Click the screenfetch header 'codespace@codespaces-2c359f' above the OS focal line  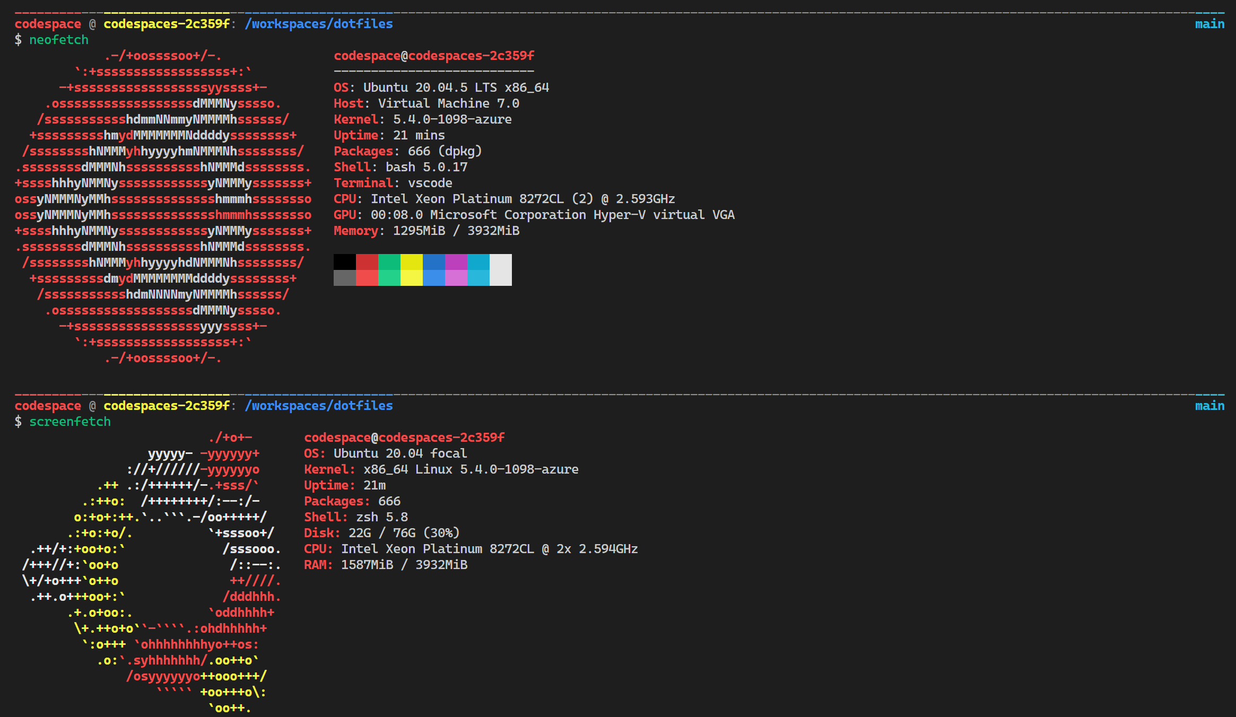coord(404,438)
